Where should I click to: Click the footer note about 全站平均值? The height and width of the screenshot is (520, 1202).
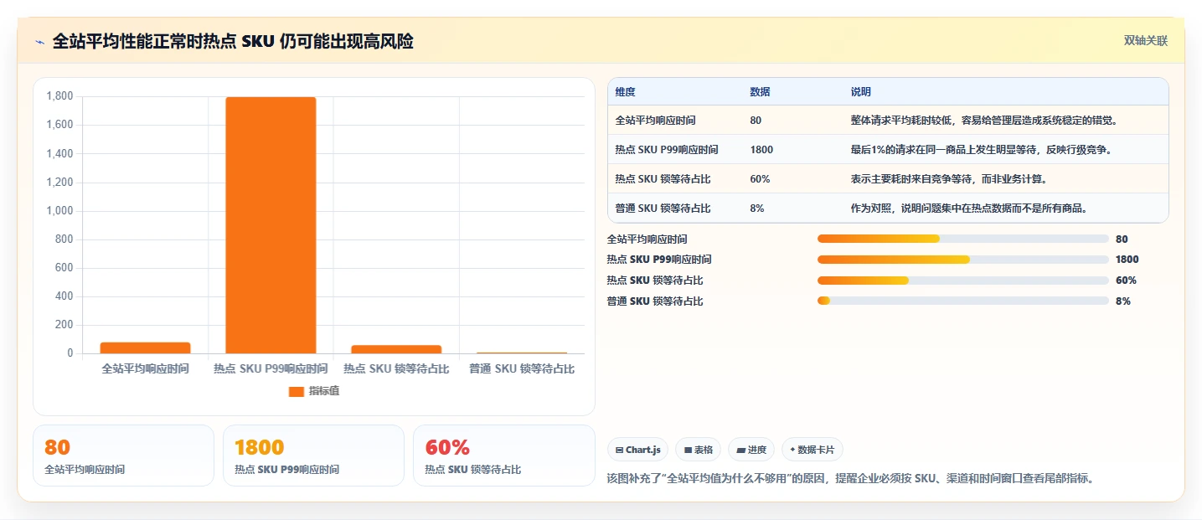coord(850,479)
